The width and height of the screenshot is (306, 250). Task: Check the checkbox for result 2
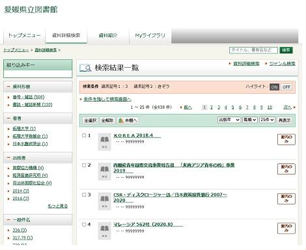(84, 165)
